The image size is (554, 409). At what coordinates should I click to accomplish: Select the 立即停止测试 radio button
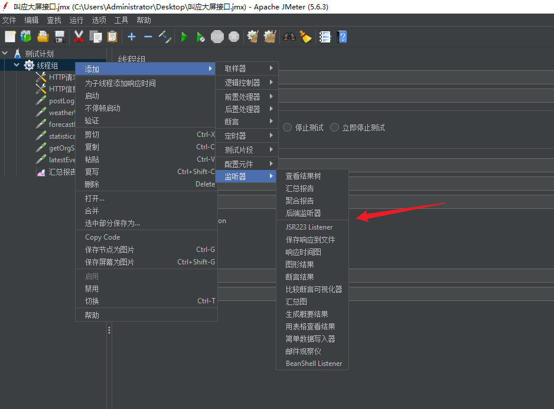[x=334, y=127]
